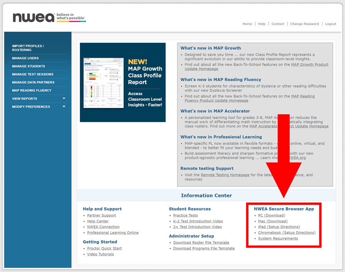The height and width of the screenshot is (272, 345).
Task: Click the Contact link at top
Action: (x=278, y=24)
